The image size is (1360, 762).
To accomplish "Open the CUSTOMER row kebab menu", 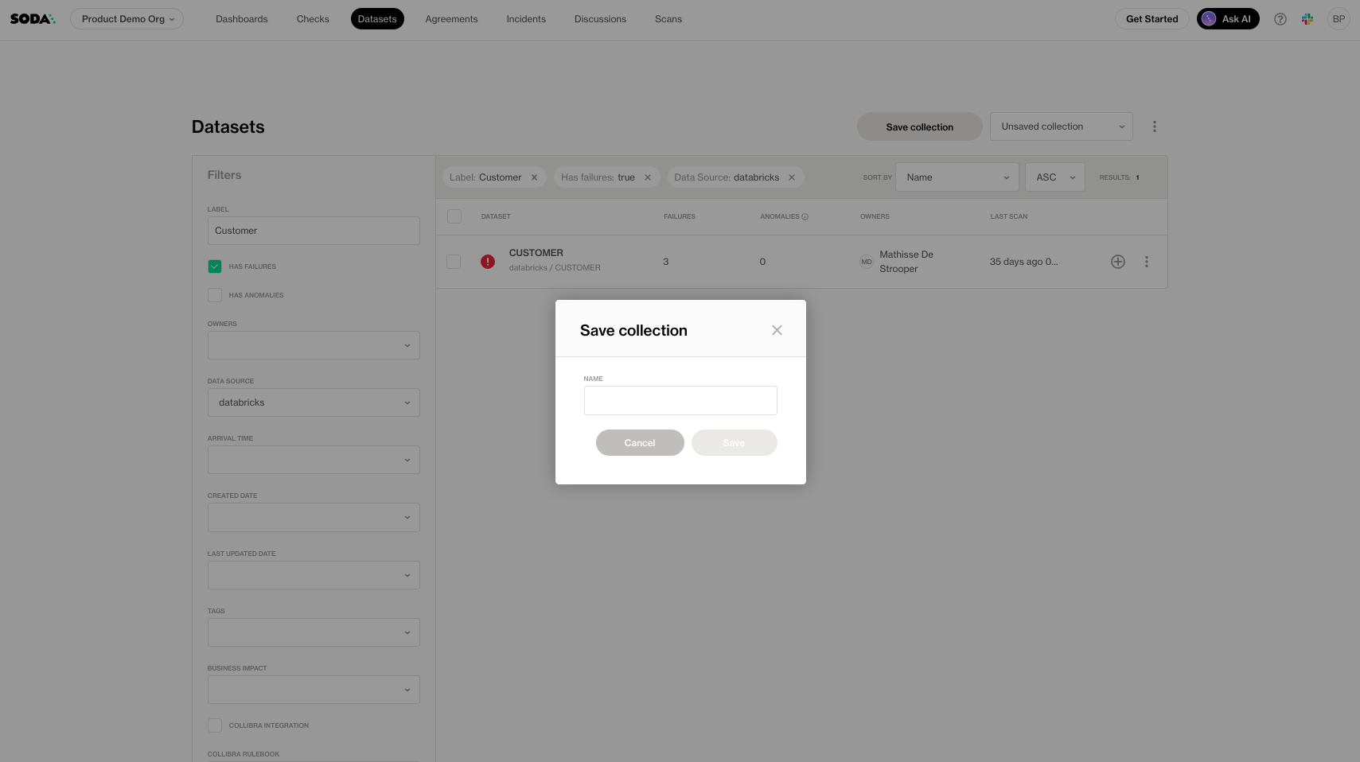I will (x=1146, y=262).
